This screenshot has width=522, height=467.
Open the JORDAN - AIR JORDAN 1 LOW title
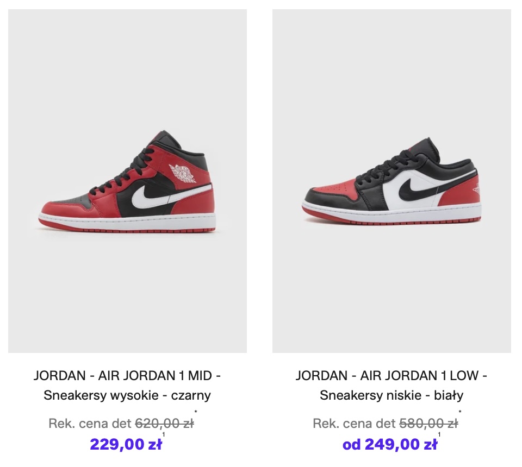[391, 376]
